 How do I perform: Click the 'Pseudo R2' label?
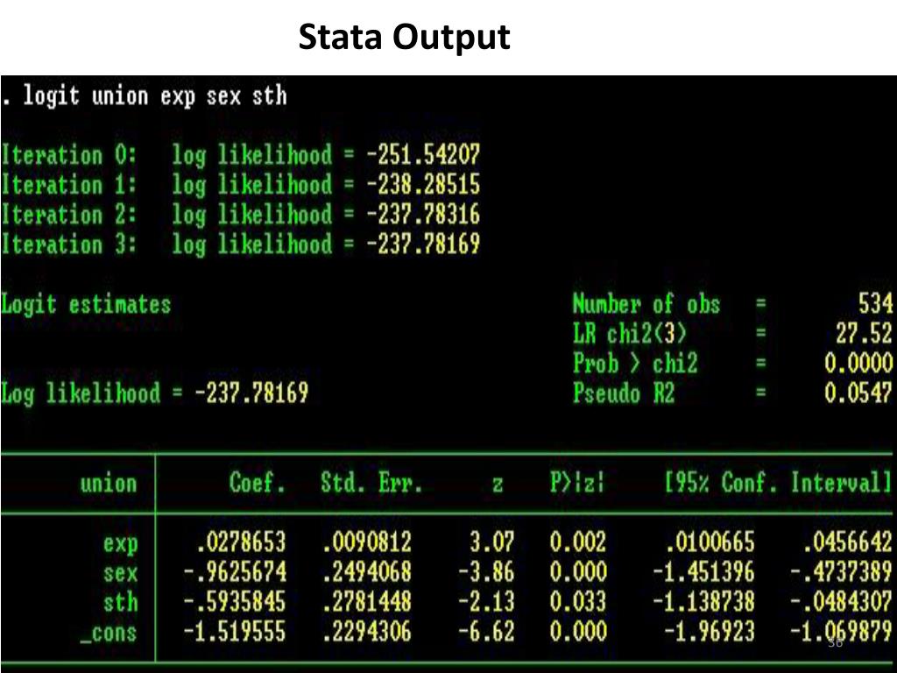pyautogui.click(x=624, y=393)
